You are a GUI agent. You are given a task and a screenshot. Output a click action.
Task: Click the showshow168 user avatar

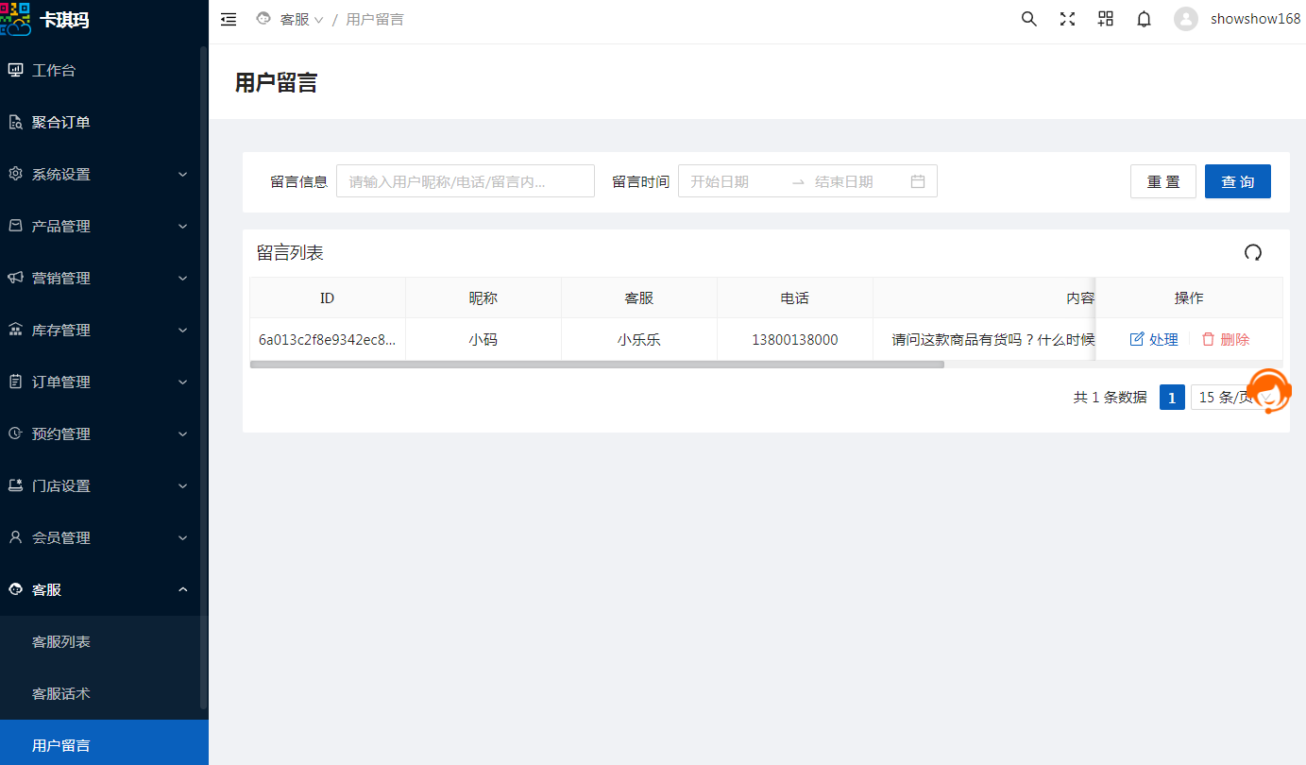pyautogui.click(x=1186, y=19)
